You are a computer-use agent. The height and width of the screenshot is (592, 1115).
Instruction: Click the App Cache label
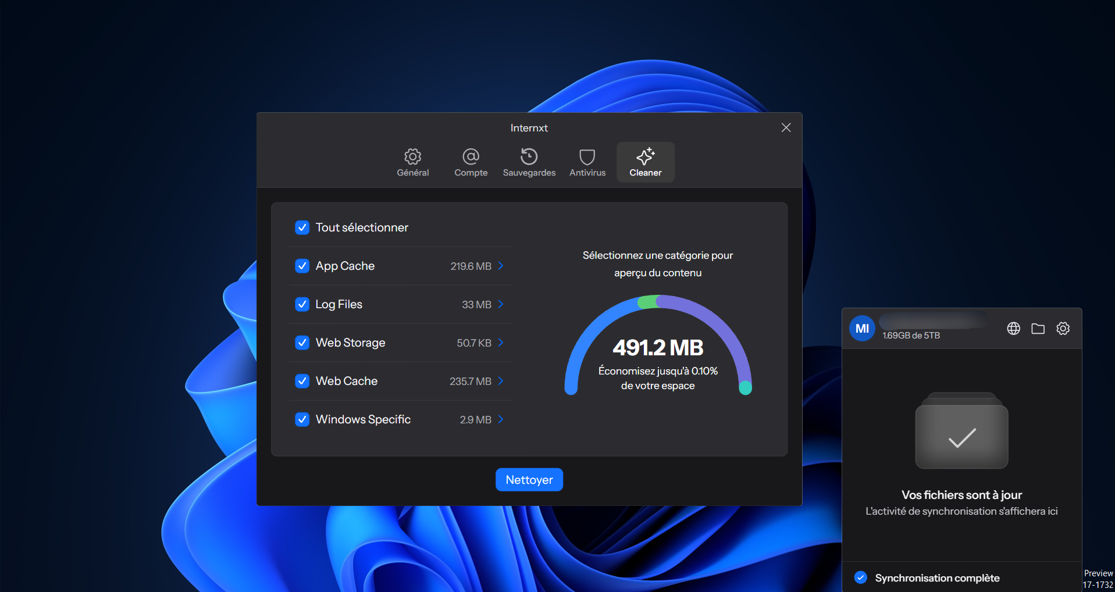[345, 266]
